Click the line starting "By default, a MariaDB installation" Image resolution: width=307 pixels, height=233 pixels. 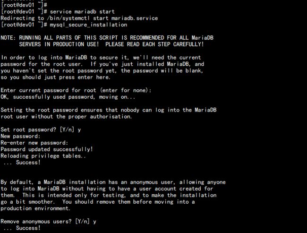113,182
